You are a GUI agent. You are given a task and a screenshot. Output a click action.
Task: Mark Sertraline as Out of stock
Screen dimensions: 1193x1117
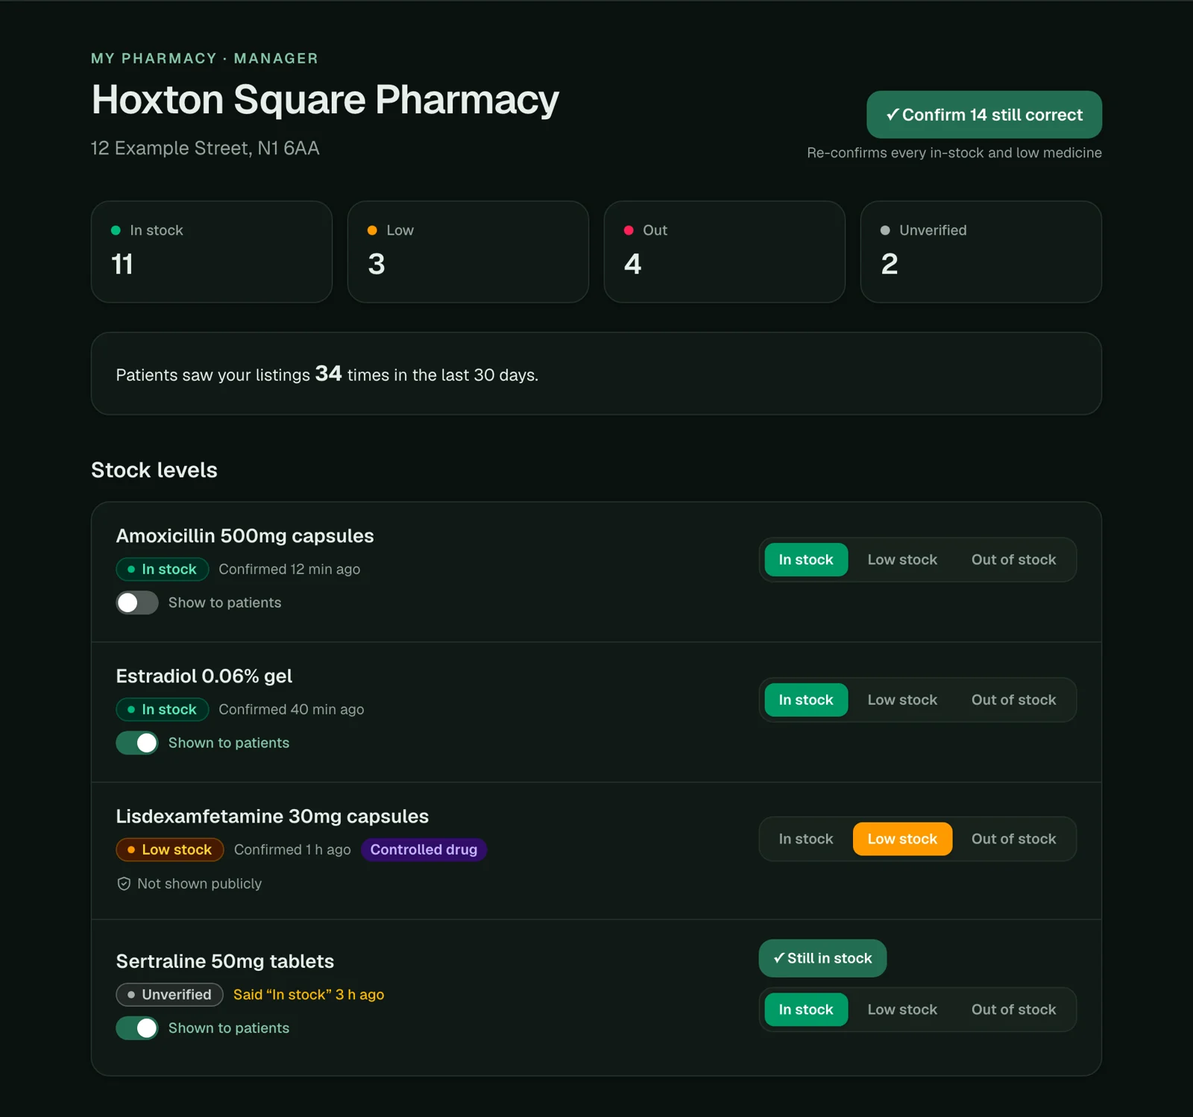tap(1013, 1010)
